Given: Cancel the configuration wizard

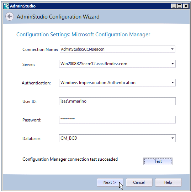Looking at the screenshot, I should [139, 182].
